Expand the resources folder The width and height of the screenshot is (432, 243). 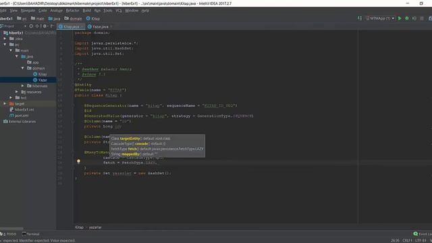(17, 92)
